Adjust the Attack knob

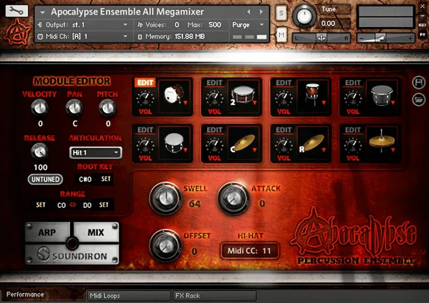point(233,198)
